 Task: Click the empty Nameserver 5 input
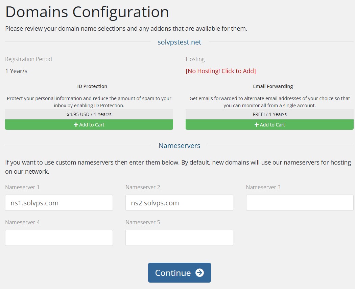pos(179,238)
